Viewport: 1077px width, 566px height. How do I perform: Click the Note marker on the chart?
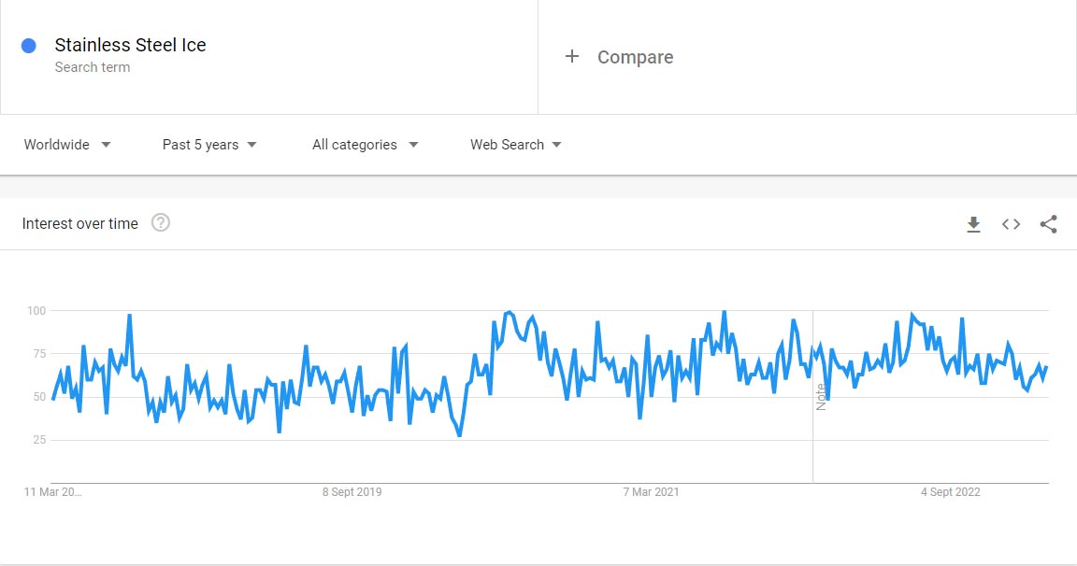[821, 396]
